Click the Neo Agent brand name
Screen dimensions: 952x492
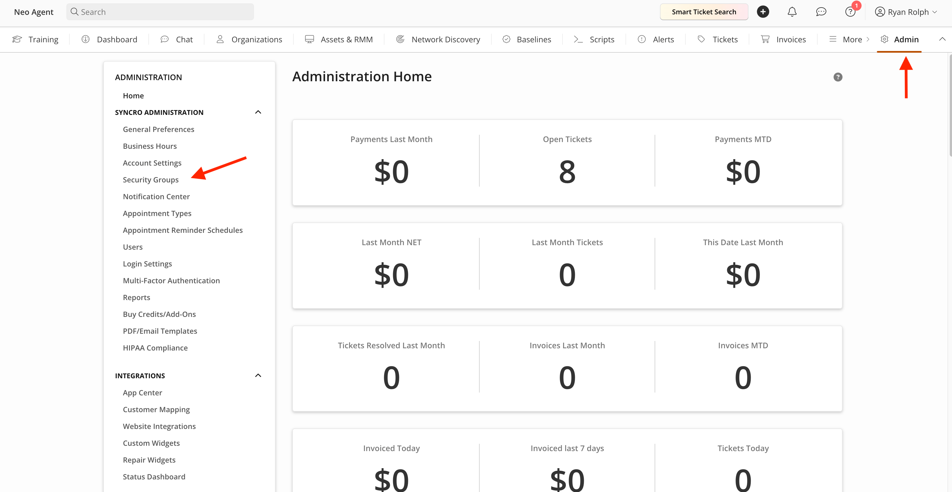[x=34, y=12]
